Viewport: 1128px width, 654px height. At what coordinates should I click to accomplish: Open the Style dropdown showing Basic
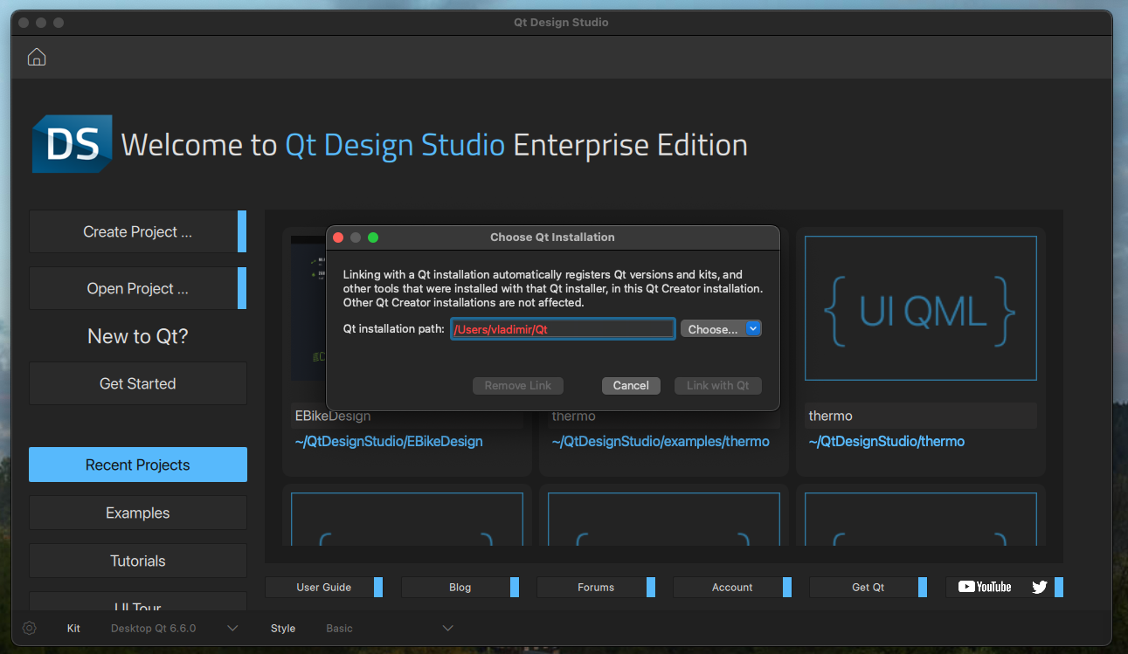pyautogui.click(x=390, y=628)
